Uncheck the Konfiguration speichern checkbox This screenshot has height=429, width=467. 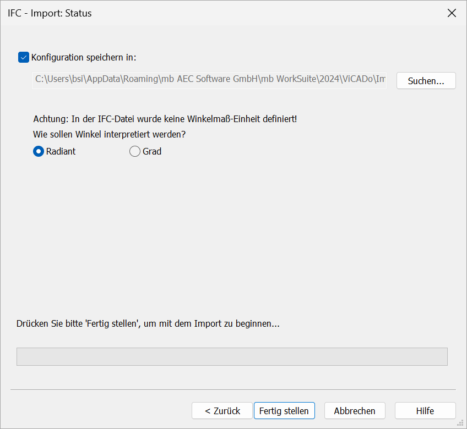tap(24, 57)
